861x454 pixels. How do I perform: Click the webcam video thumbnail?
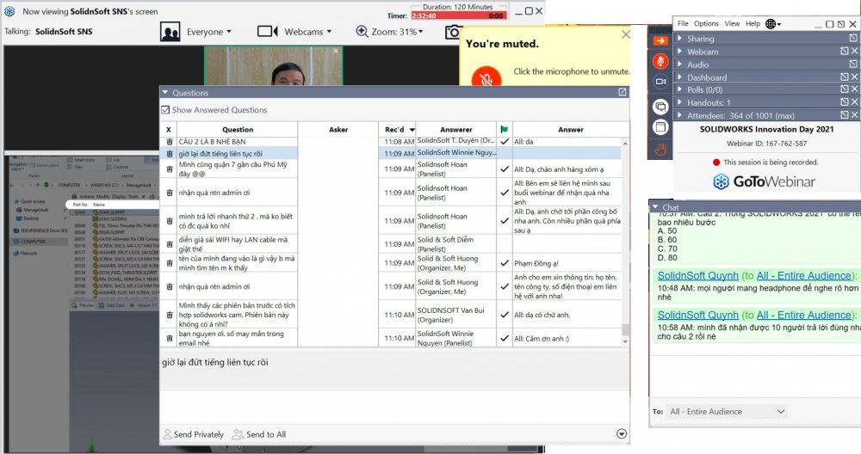click(x=274, y=65)
